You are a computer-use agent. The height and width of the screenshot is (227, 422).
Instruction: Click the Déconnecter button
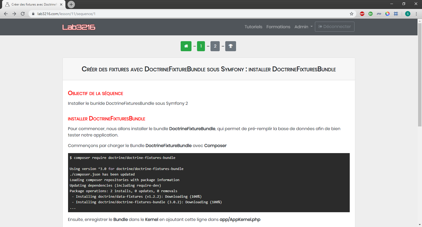334,27
